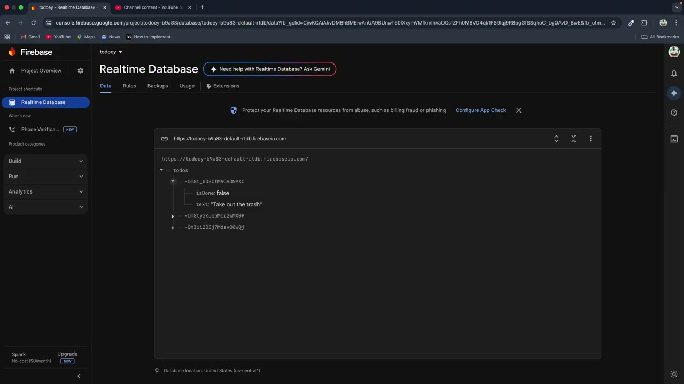Open the Chrome apps grid icon
Image resolution: width=684 pixels, height=384 pixels.
point(7,37)
